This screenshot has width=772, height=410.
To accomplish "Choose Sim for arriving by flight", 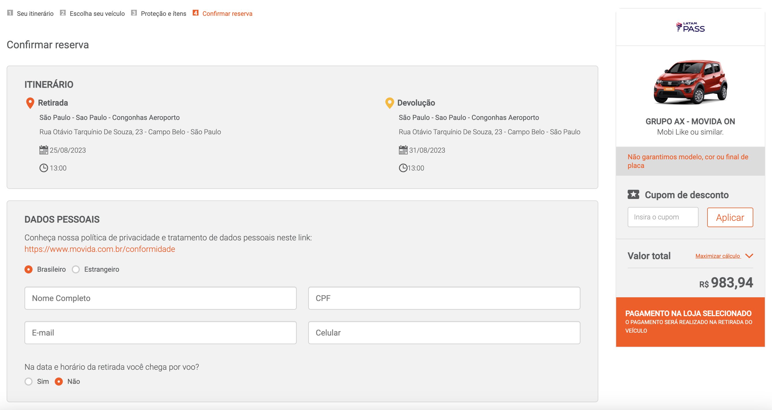I will pyautogui.click(x=29, y=382).
